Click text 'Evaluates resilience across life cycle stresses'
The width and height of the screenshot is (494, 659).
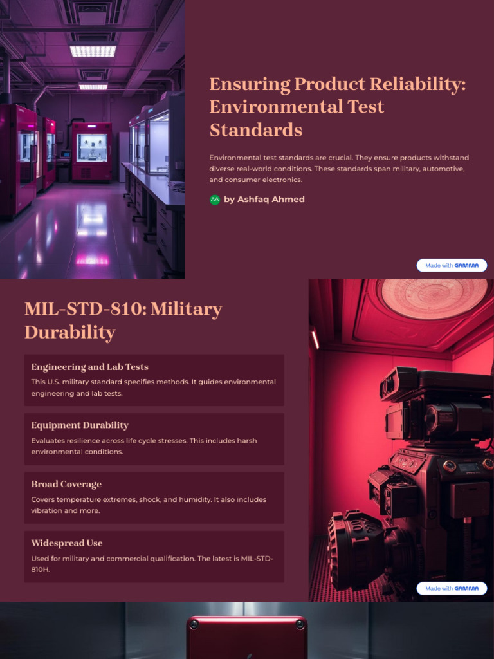(109, 441)
